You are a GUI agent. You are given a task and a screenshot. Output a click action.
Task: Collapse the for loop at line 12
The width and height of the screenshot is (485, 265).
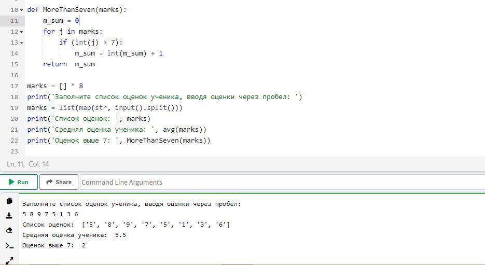click(x=21, y=32)
